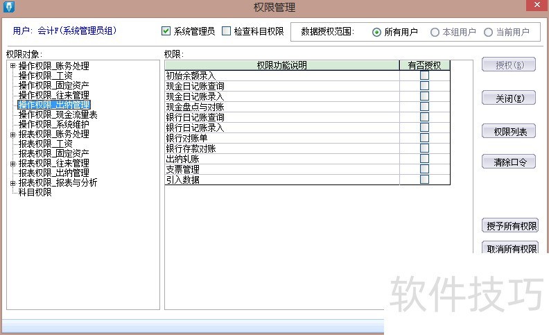Select the 所有用户 radio button
This screenshot has height=335, width=549.
(376, 32)
